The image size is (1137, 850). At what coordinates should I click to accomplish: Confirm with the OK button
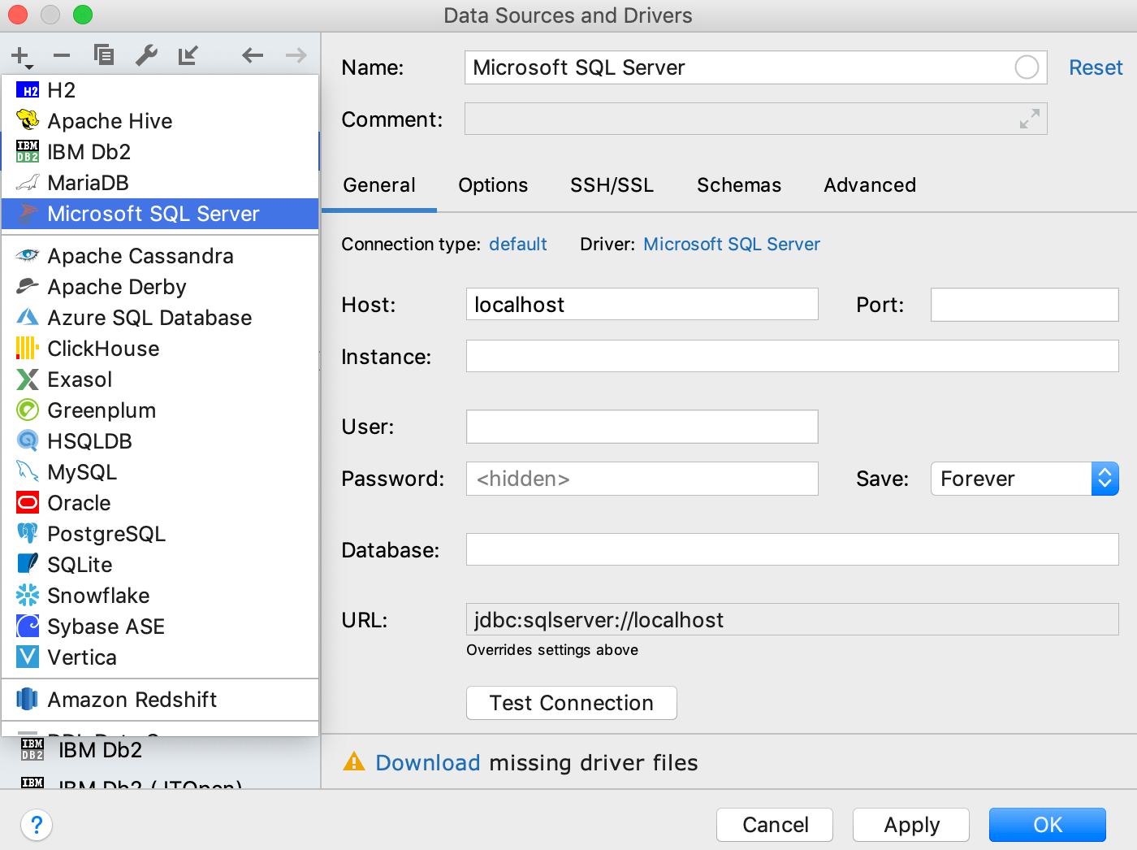(1048, 825)
